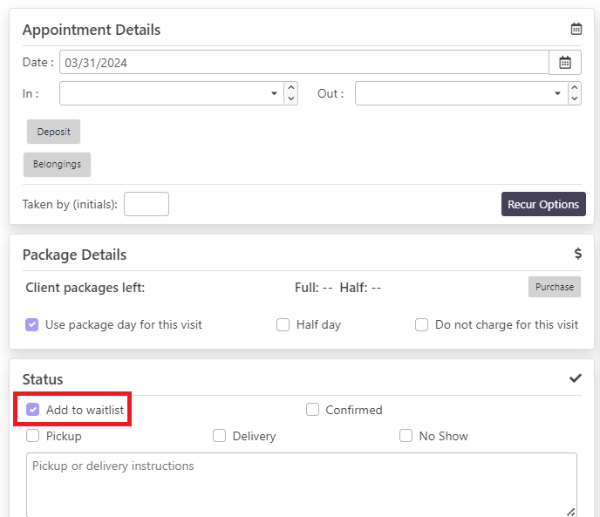Decrease In time with down arrow

(290, 99)
